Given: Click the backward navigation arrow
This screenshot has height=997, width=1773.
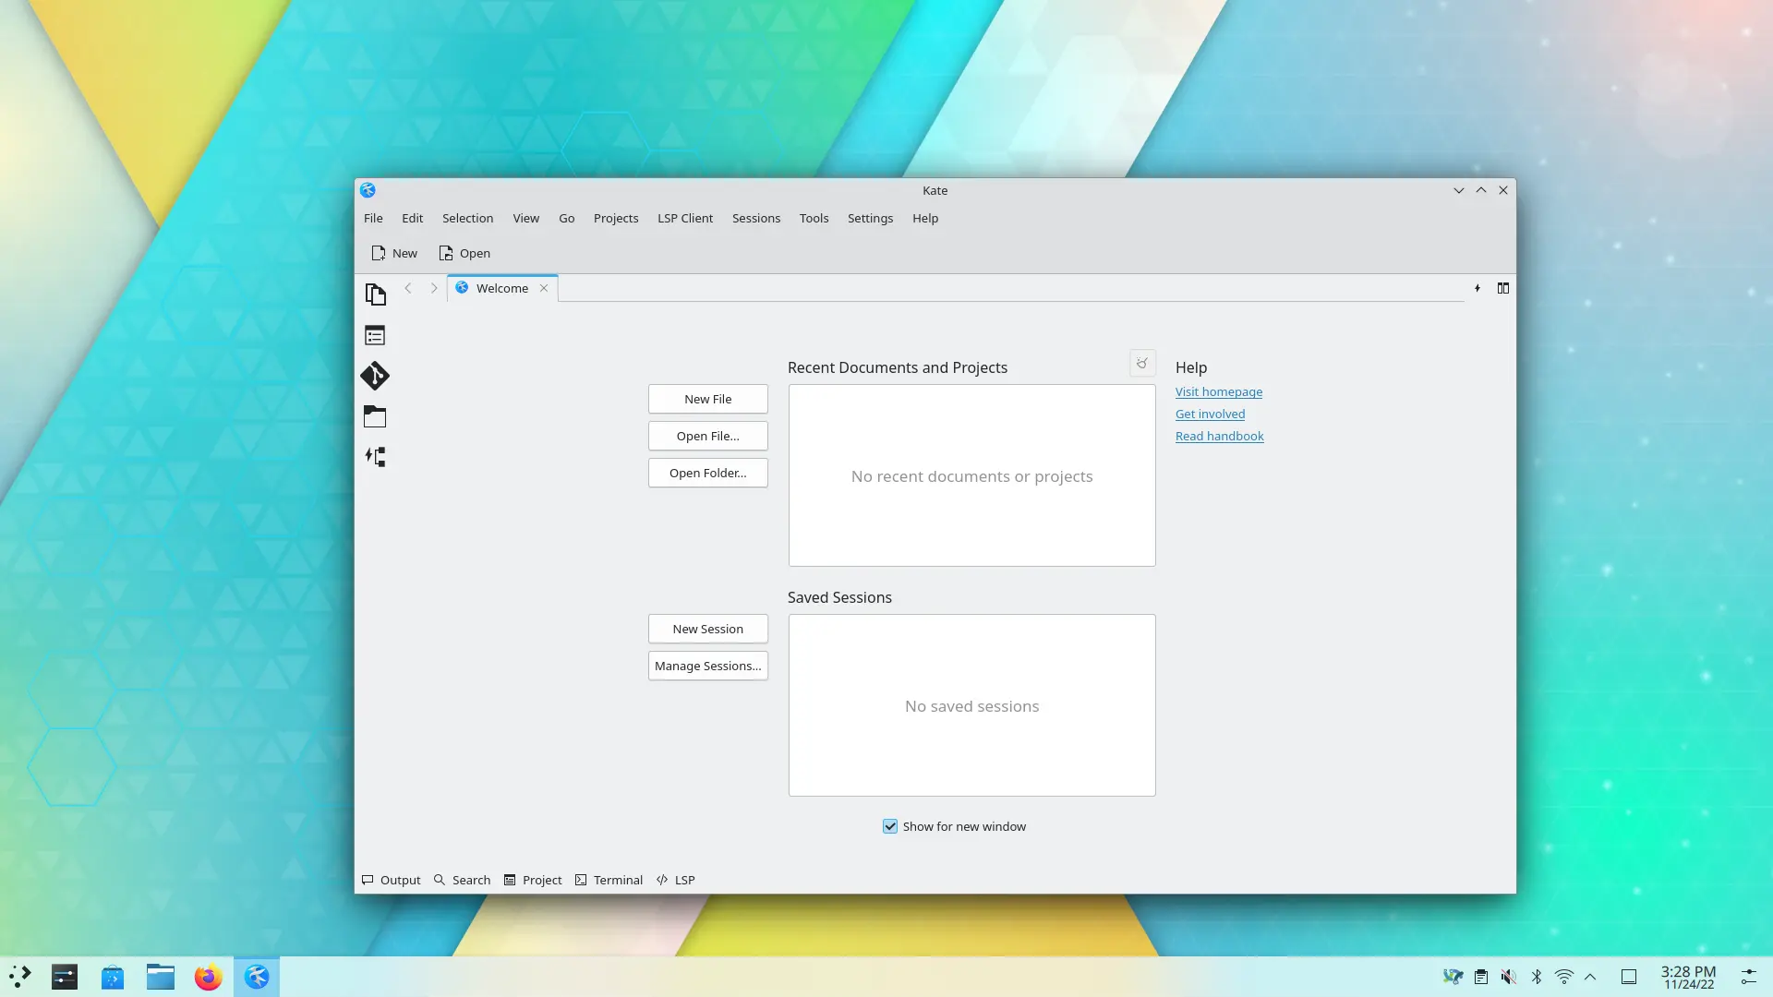Looking at the screenshot, I should (x=409, y=289).
